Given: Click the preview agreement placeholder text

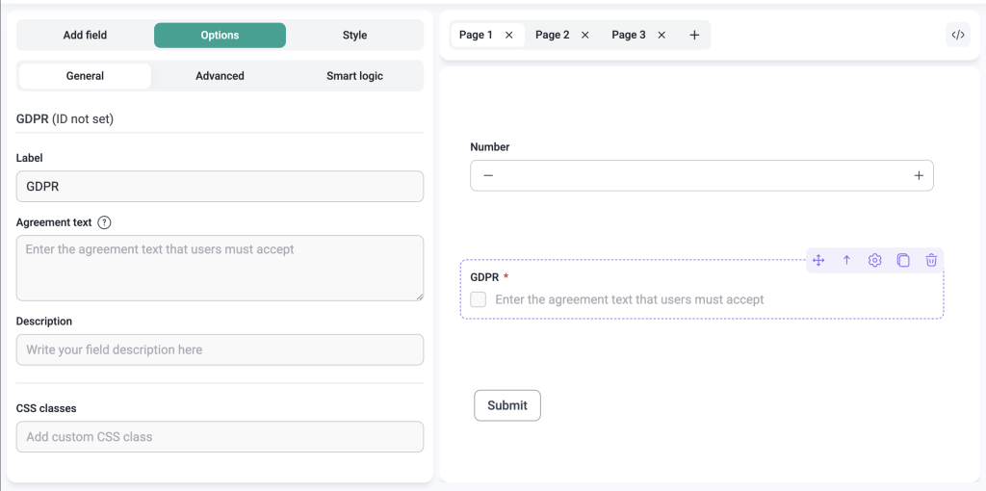Looking at the screenshot, I should coord(630,299).
